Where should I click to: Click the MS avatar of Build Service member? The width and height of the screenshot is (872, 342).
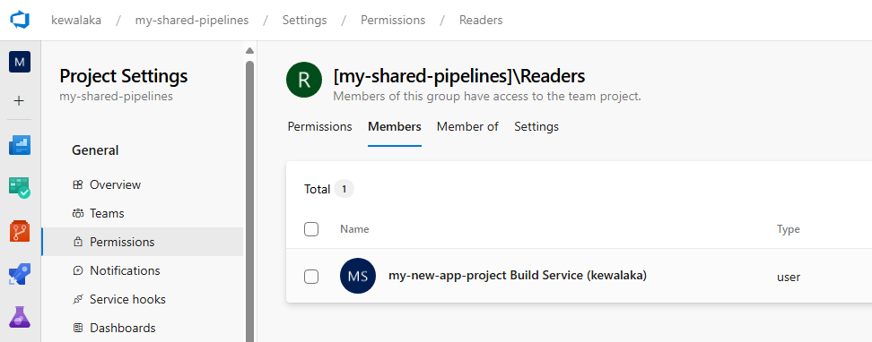pyautogui.click(x=358, y=276)
